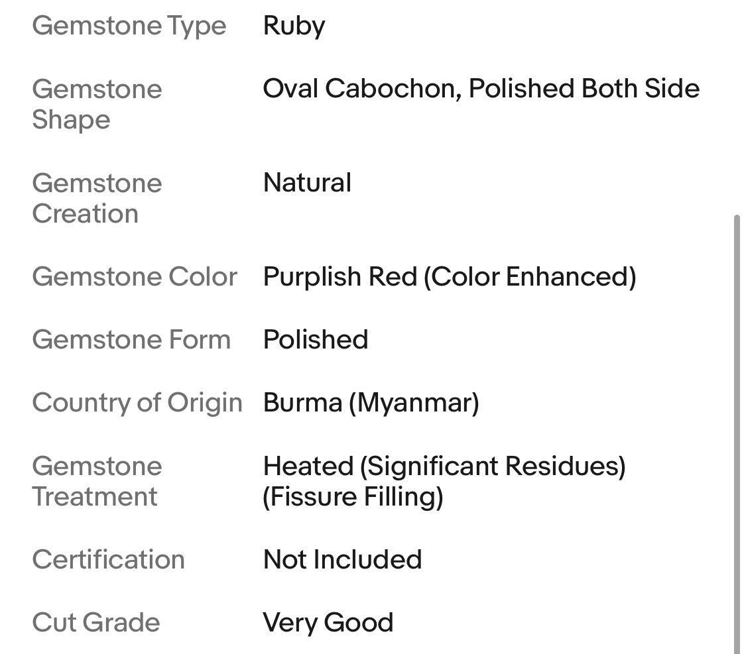Screen dimensions: 746x654
Task: Select Heated (Significant Residues) text line
Action: coord(444,466)
